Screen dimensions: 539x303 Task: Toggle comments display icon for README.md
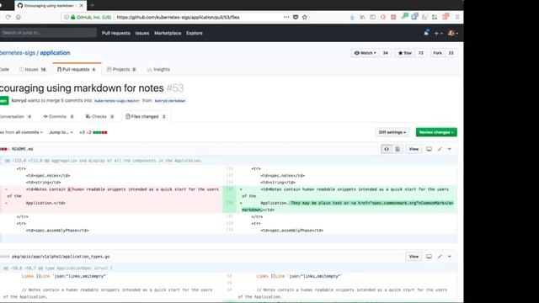pyautogui.click(x=429, y=149)
